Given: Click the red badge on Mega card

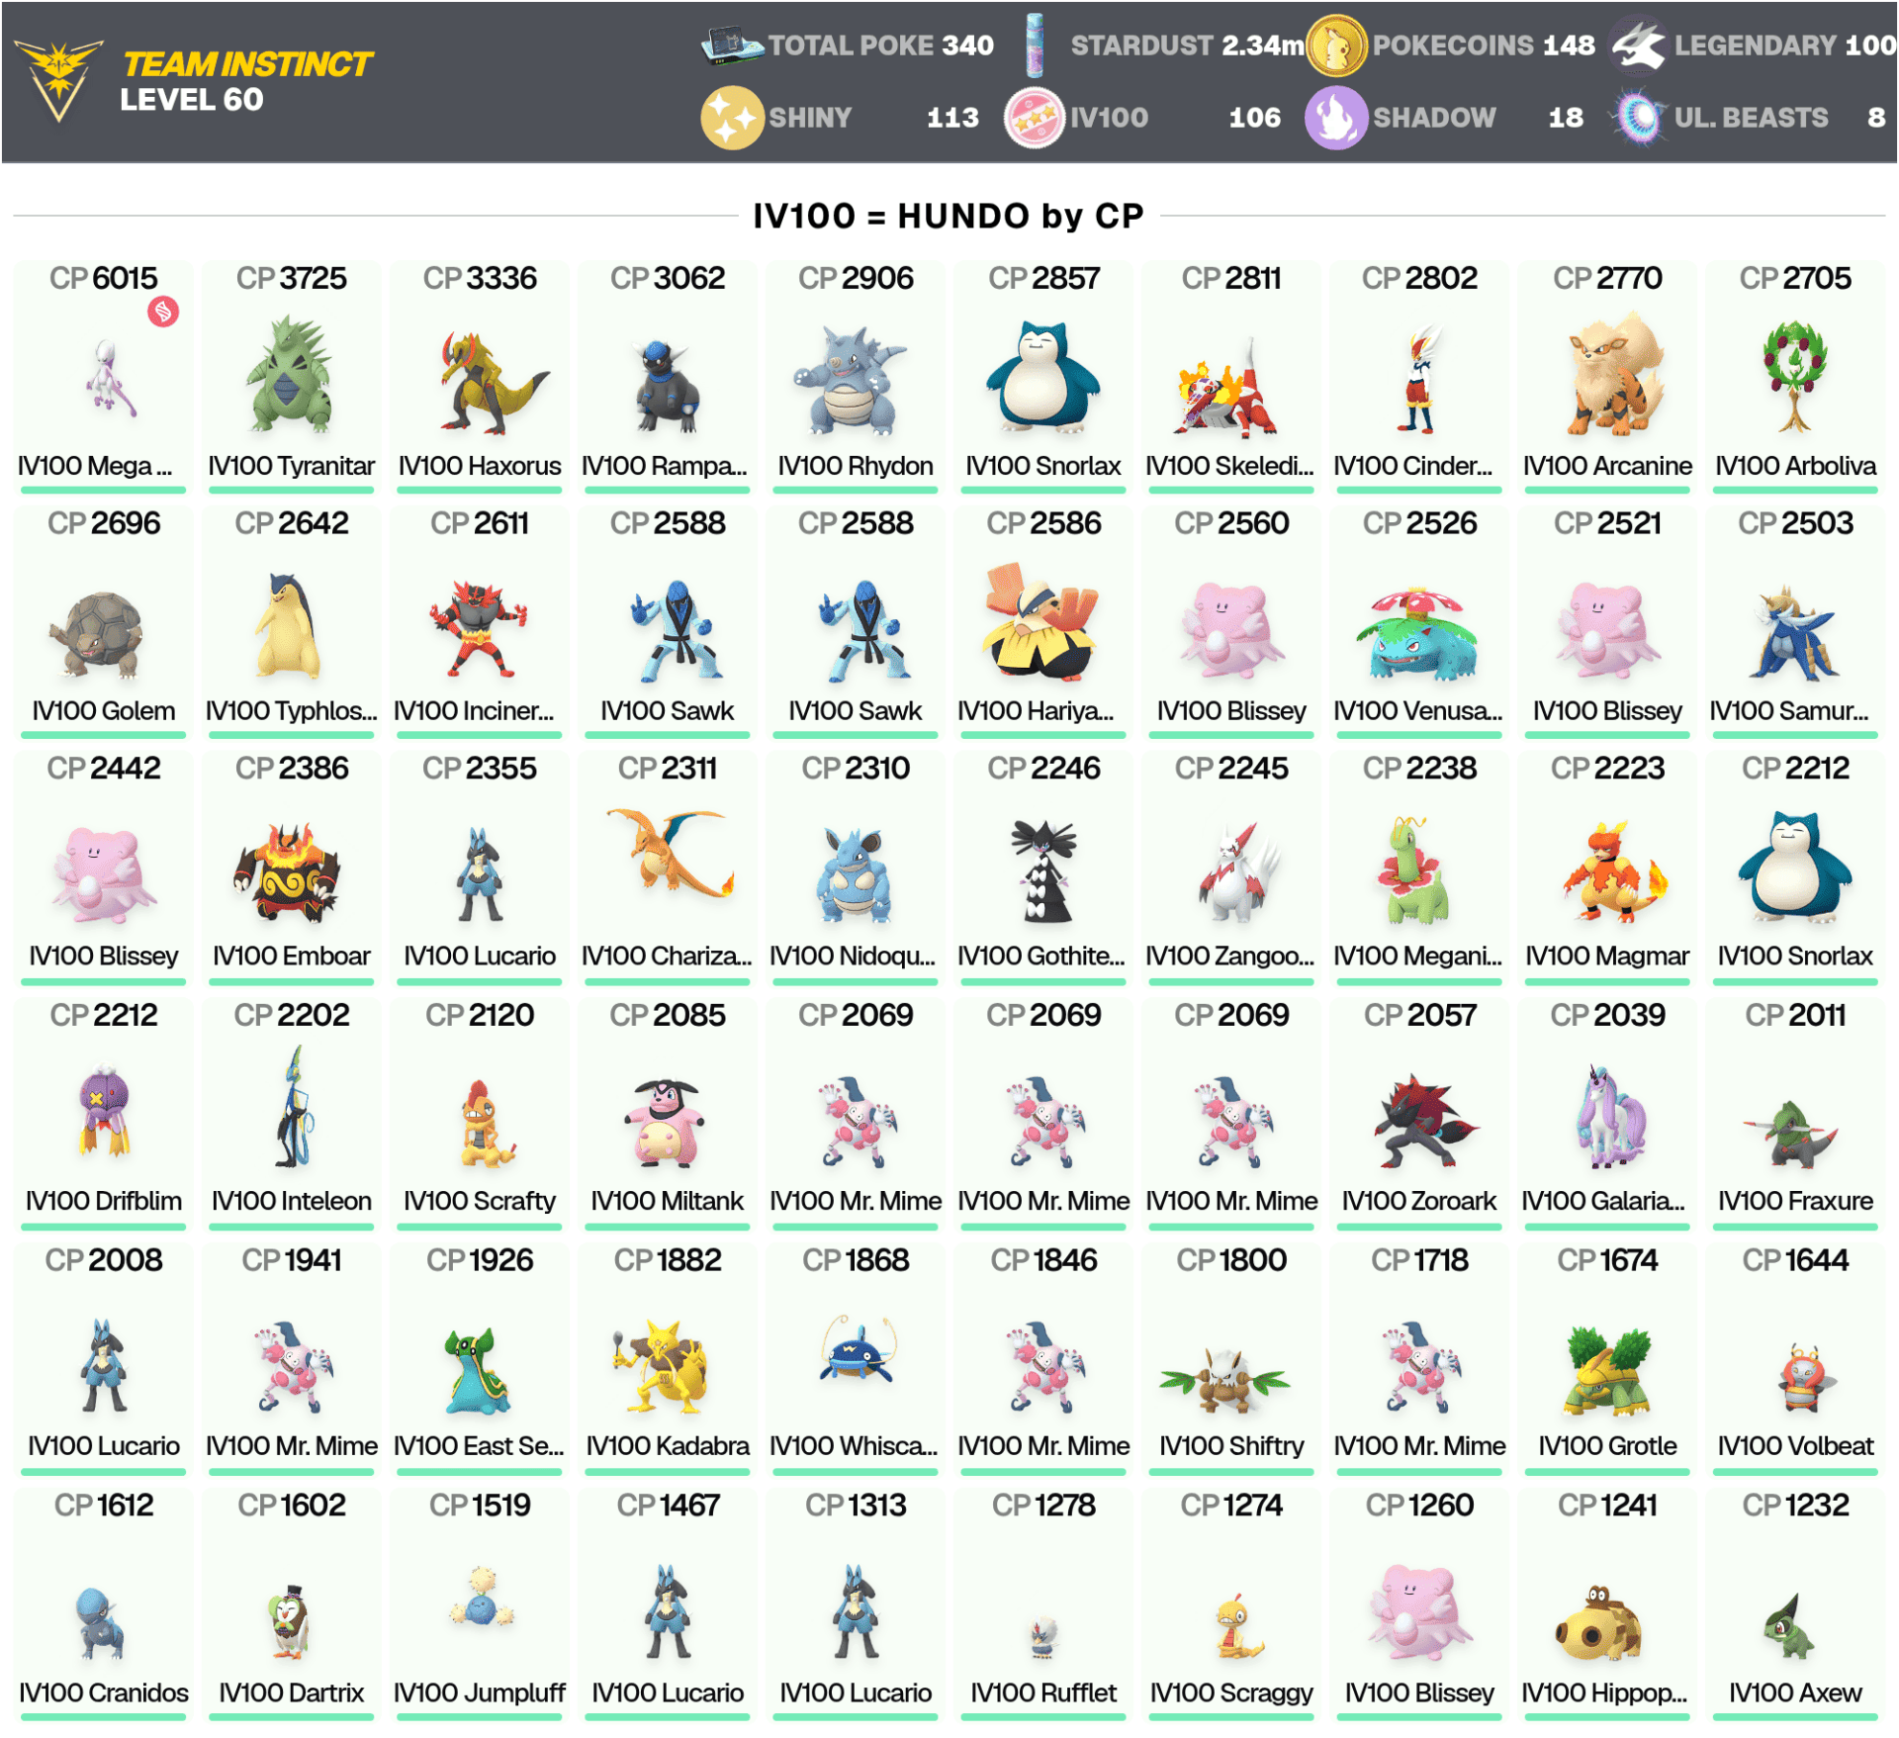Looking at the screenshot, I should point(163,313).
